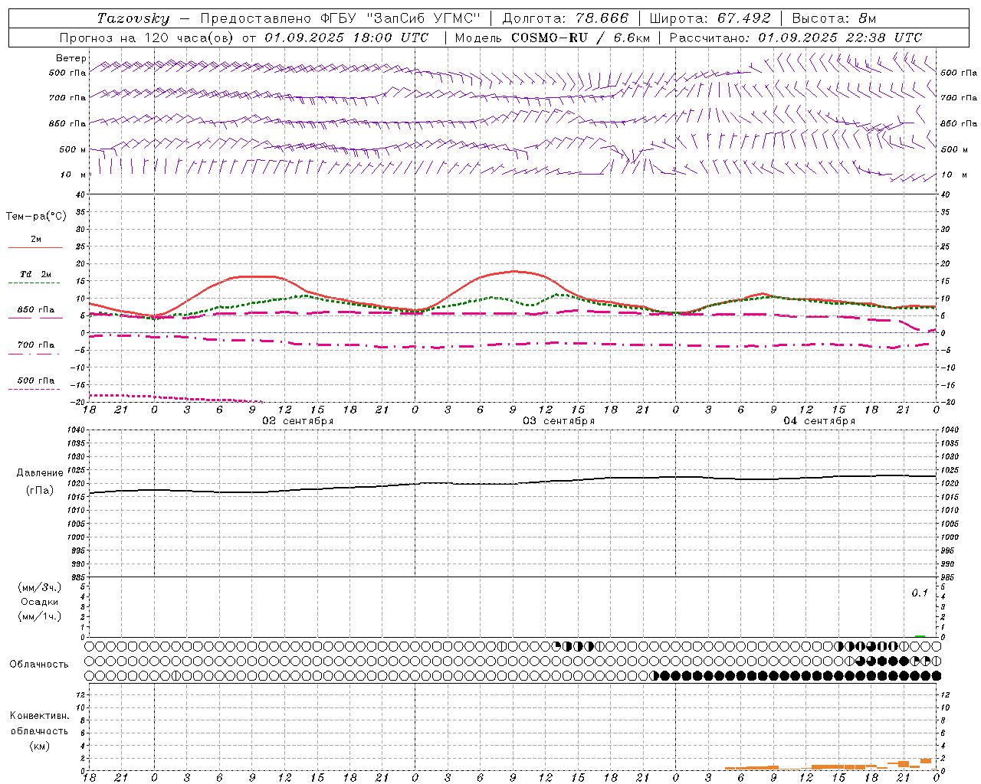The width and height of the screenshot is (981, 784).
Task: Click the "500 гПа" dotted temperature legend entry
Action: [x=35, y=381]
